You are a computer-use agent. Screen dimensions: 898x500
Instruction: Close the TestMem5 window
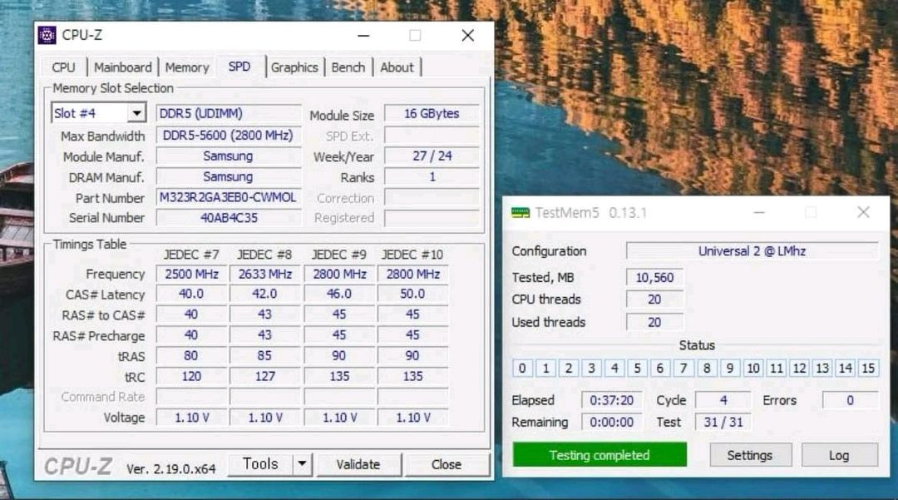click(x=863, y=212)
